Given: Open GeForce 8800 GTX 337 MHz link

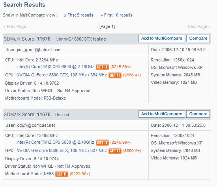Looking at the screenshot, I should click(62, 150).
